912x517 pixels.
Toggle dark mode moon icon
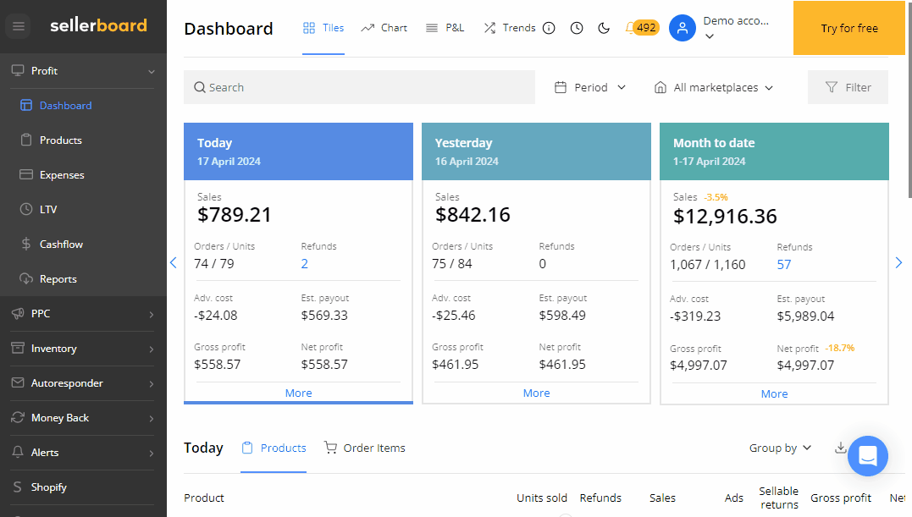604,28
